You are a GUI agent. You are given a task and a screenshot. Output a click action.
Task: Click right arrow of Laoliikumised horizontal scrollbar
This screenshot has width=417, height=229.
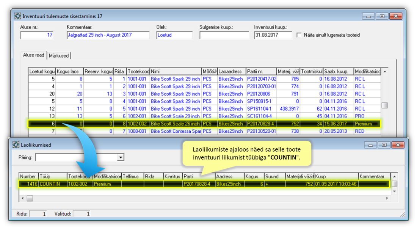pyautogui.click(x=387, y=198)
